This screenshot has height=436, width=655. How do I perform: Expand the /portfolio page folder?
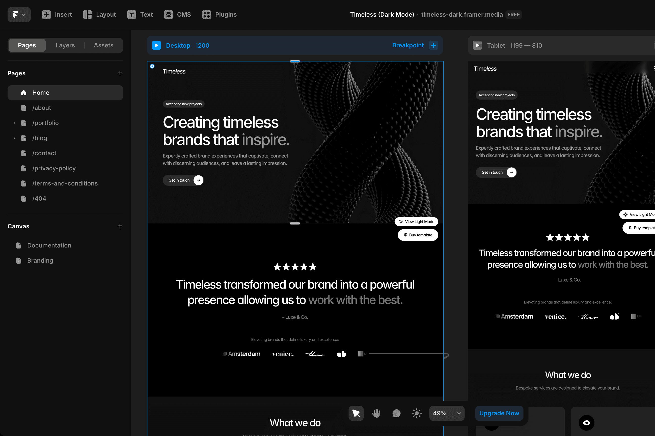tap(14, 123)
